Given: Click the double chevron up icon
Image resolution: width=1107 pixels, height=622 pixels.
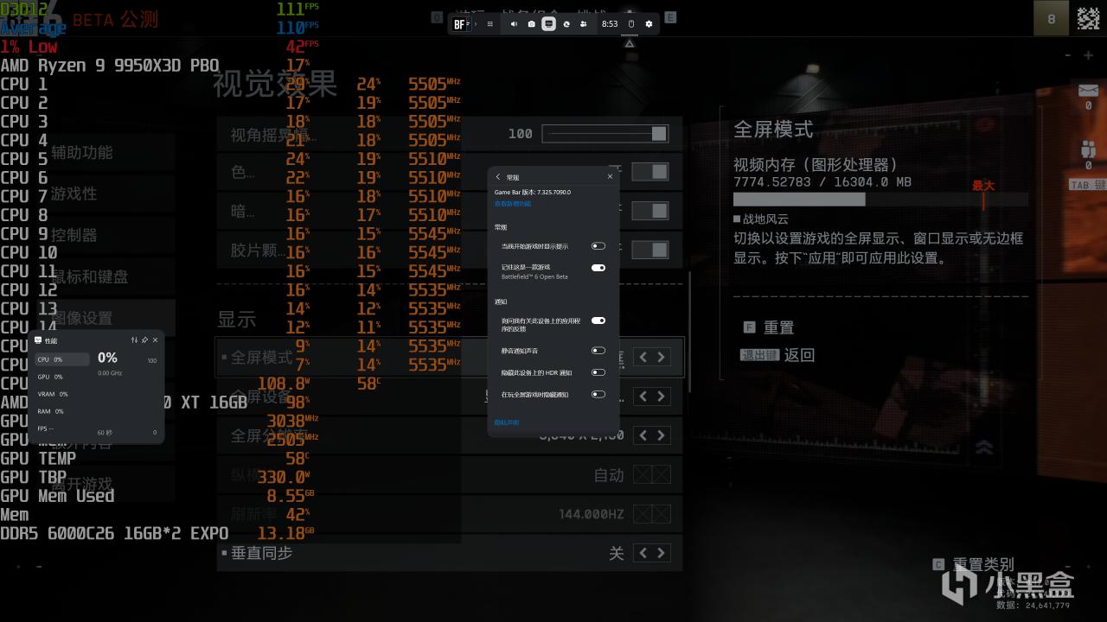Looking at the screenshot, I should pyautogui.click(x=983, y=447).
